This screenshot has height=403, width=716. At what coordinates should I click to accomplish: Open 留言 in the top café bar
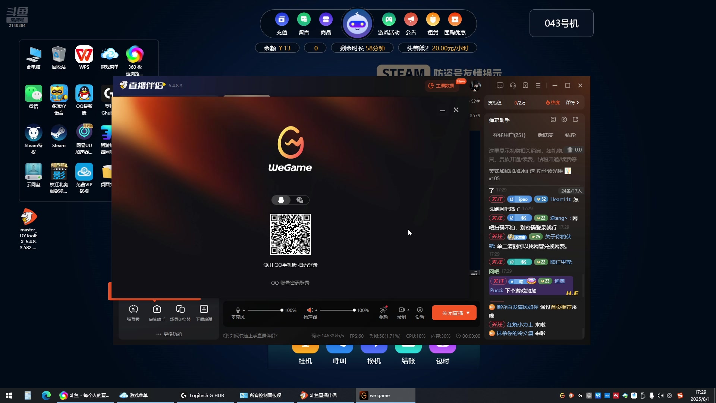[x=304, y=24]
